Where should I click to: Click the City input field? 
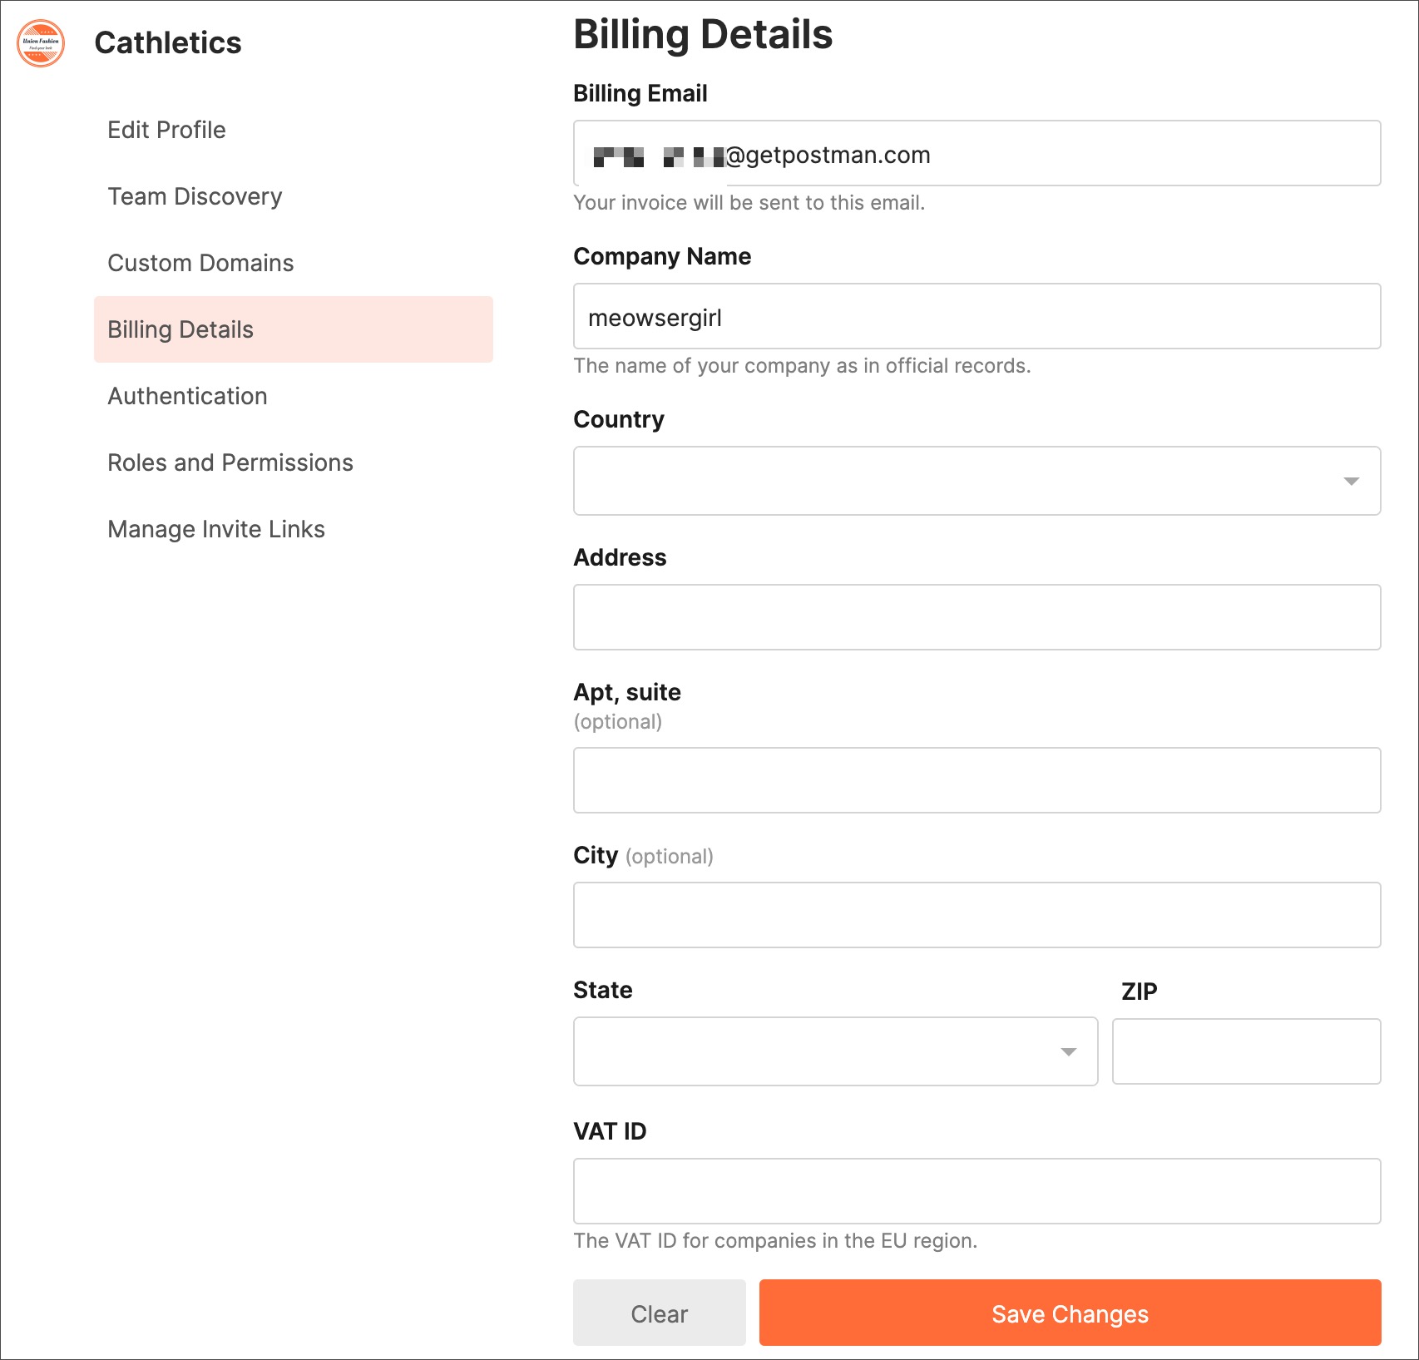[x=976, y=915]
